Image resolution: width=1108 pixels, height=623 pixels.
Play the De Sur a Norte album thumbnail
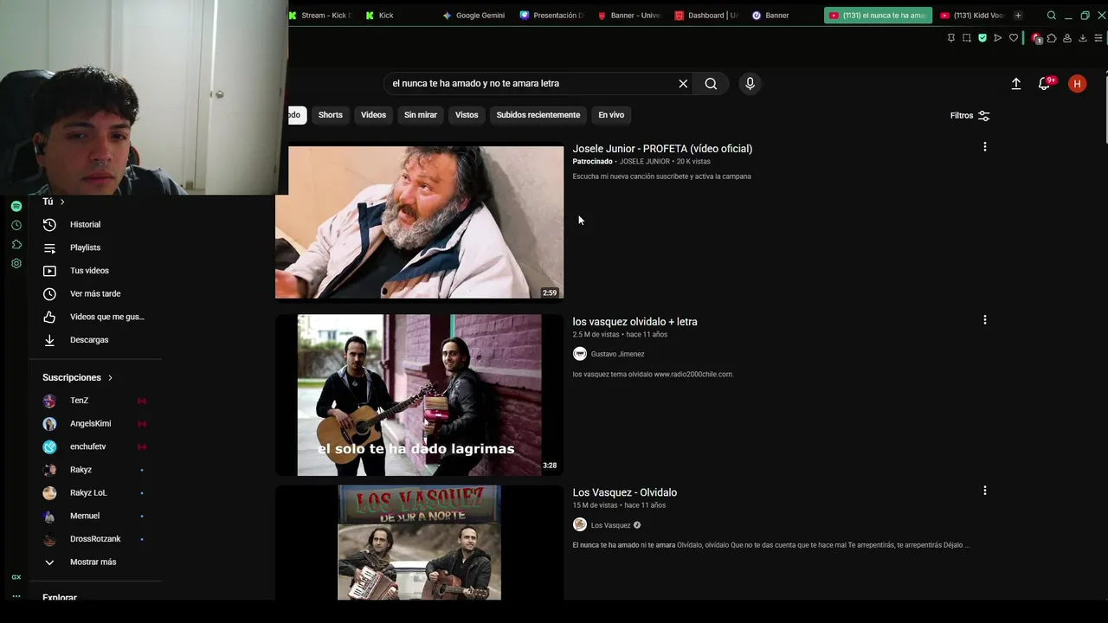(x=419, y=543)
